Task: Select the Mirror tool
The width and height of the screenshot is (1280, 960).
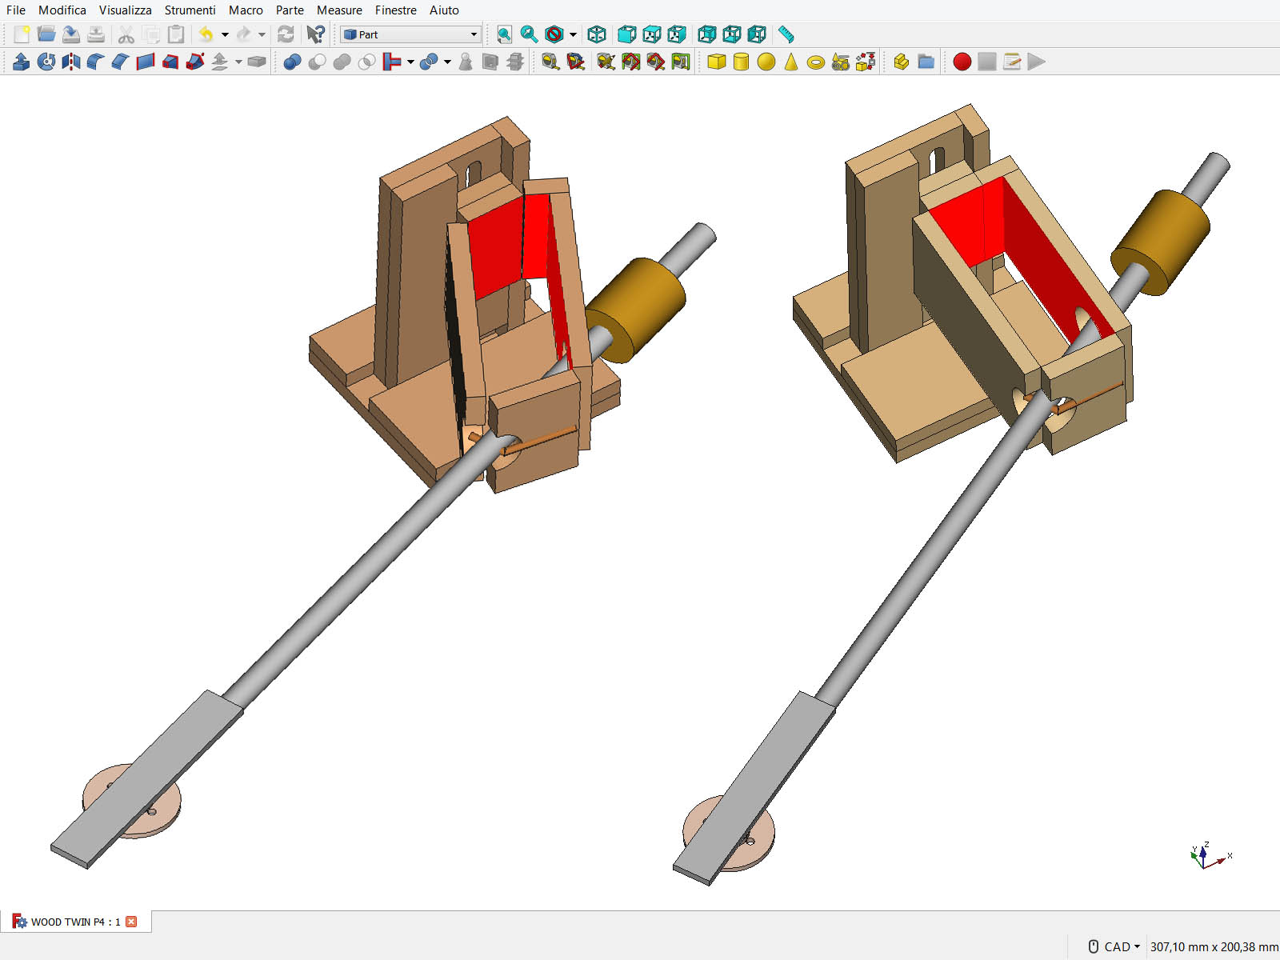Action: (71, 62)
